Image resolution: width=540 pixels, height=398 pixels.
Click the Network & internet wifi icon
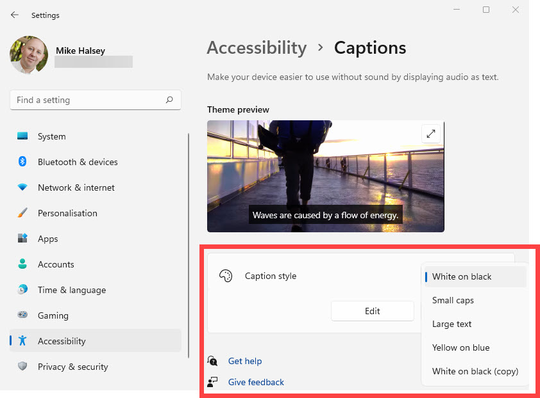pos(23,187)
